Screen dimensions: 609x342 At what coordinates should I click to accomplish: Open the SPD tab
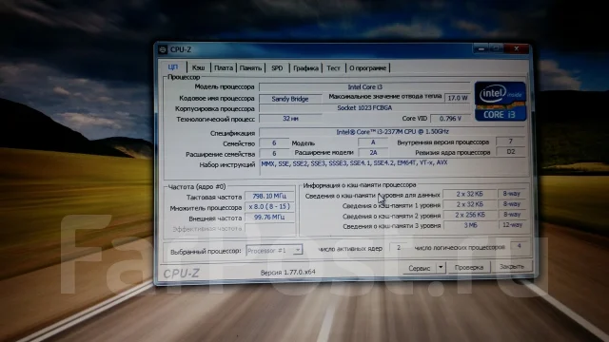[x=277, y=67]
